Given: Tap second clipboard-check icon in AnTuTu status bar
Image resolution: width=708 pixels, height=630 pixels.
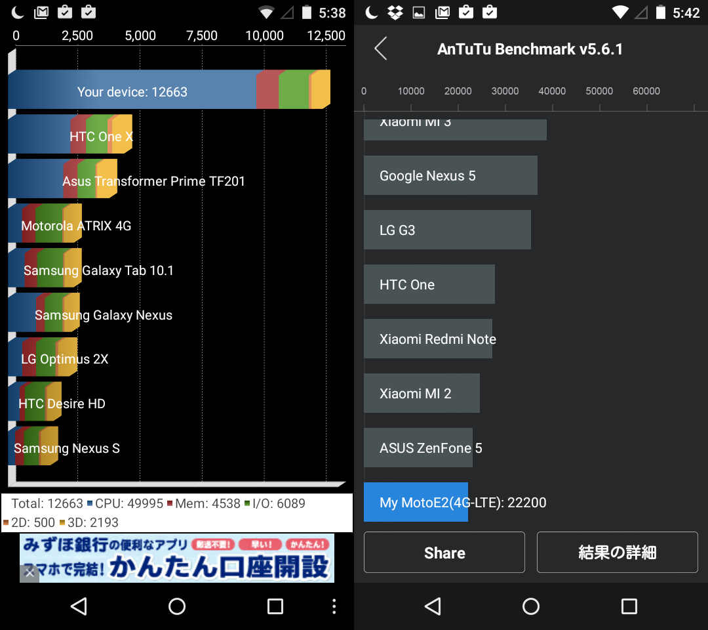Looking at the screenshot, I should point(490,12).
